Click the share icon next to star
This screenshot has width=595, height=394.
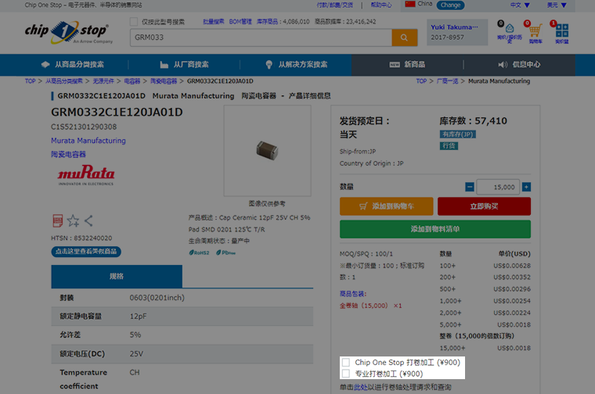click(x=88, y=221)
